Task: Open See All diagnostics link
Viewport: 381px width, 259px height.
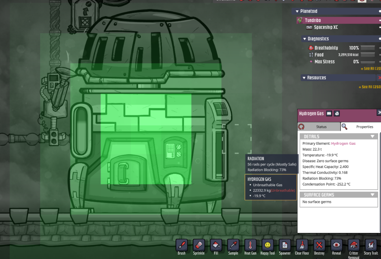Action: (371, 69)
